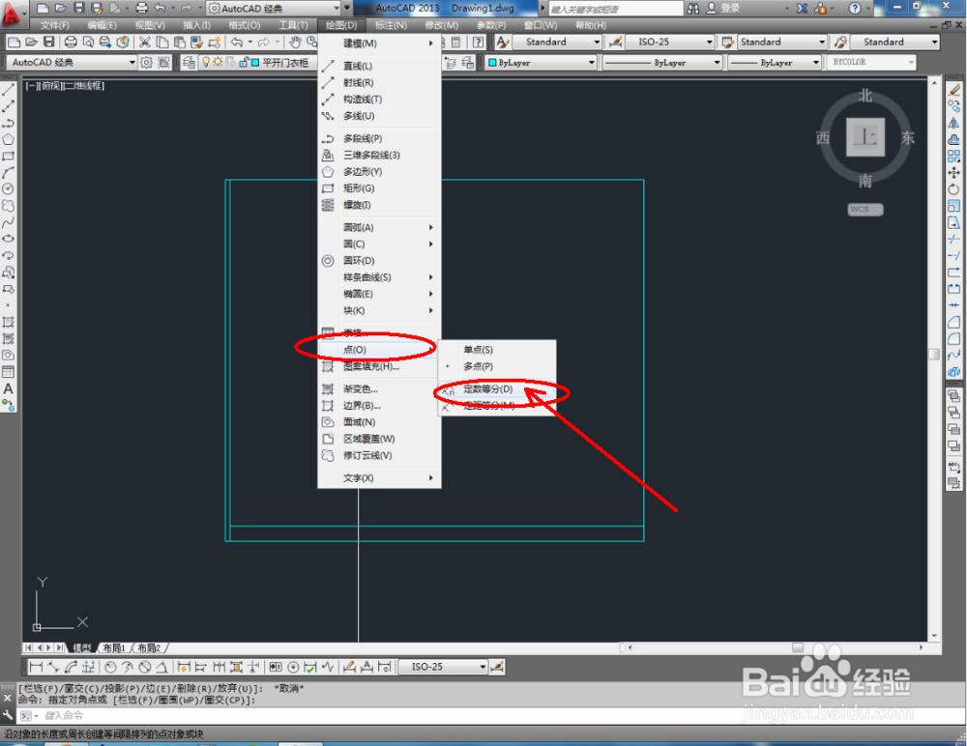Select Erase tool in right modify toolbar
Screen dimensions: 967x746
pos(954,90)
